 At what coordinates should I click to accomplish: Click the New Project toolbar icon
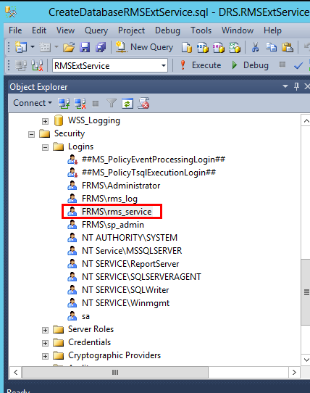tap(21, 47)
